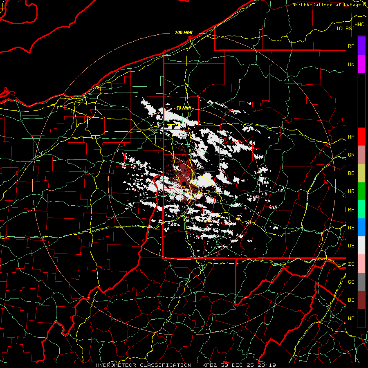Click the 50 NMI range ring label
This screenshot has height=368, width=368.
point(184,108)
